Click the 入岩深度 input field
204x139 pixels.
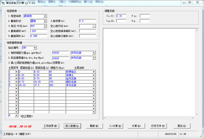click(x=87, y=21)
